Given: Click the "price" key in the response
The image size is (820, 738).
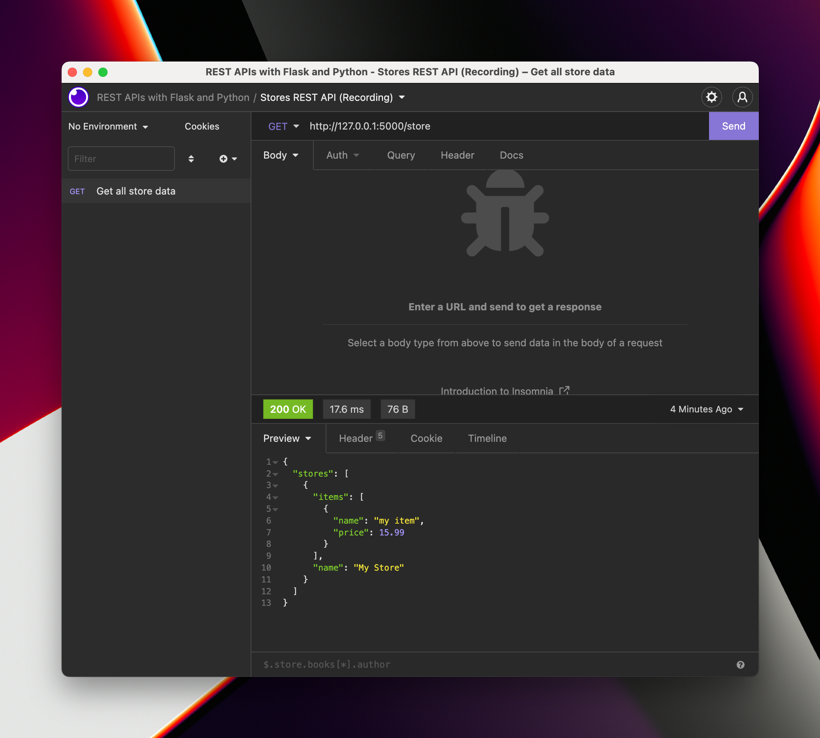Looking at the screenshot, I should pos(350,532).
